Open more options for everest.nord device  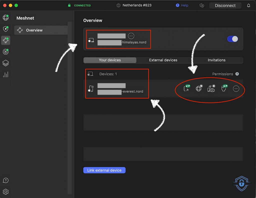(236, 89)
